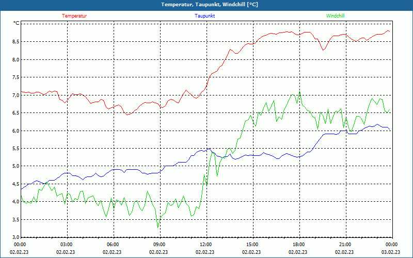
Task: Click the 15:00 time axis label
Action: [x=252, y=245]
